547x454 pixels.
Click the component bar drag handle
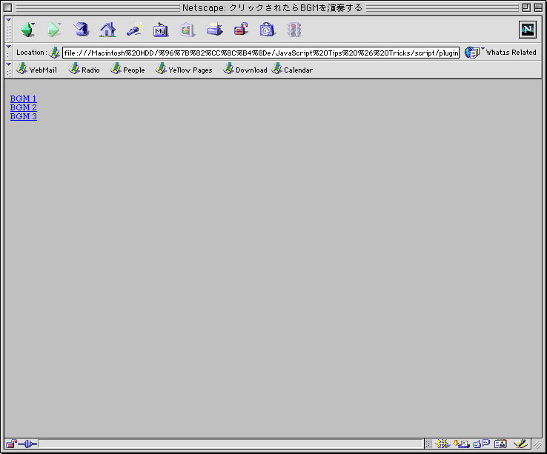428,444
